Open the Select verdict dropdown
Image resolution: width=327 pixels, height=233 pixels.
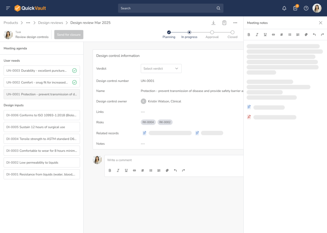(161, 68)
